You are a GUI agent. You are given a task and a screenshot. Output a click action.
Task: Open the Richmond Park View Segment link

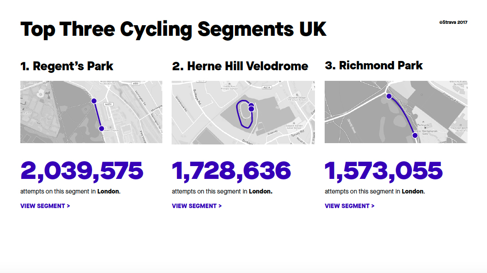349,206
